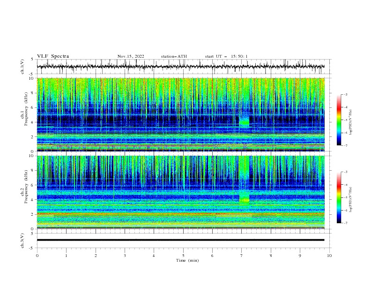Click the upper PSD color scale bar
The width and height of the screenshot is (371, 287).
tap(339, 120)
